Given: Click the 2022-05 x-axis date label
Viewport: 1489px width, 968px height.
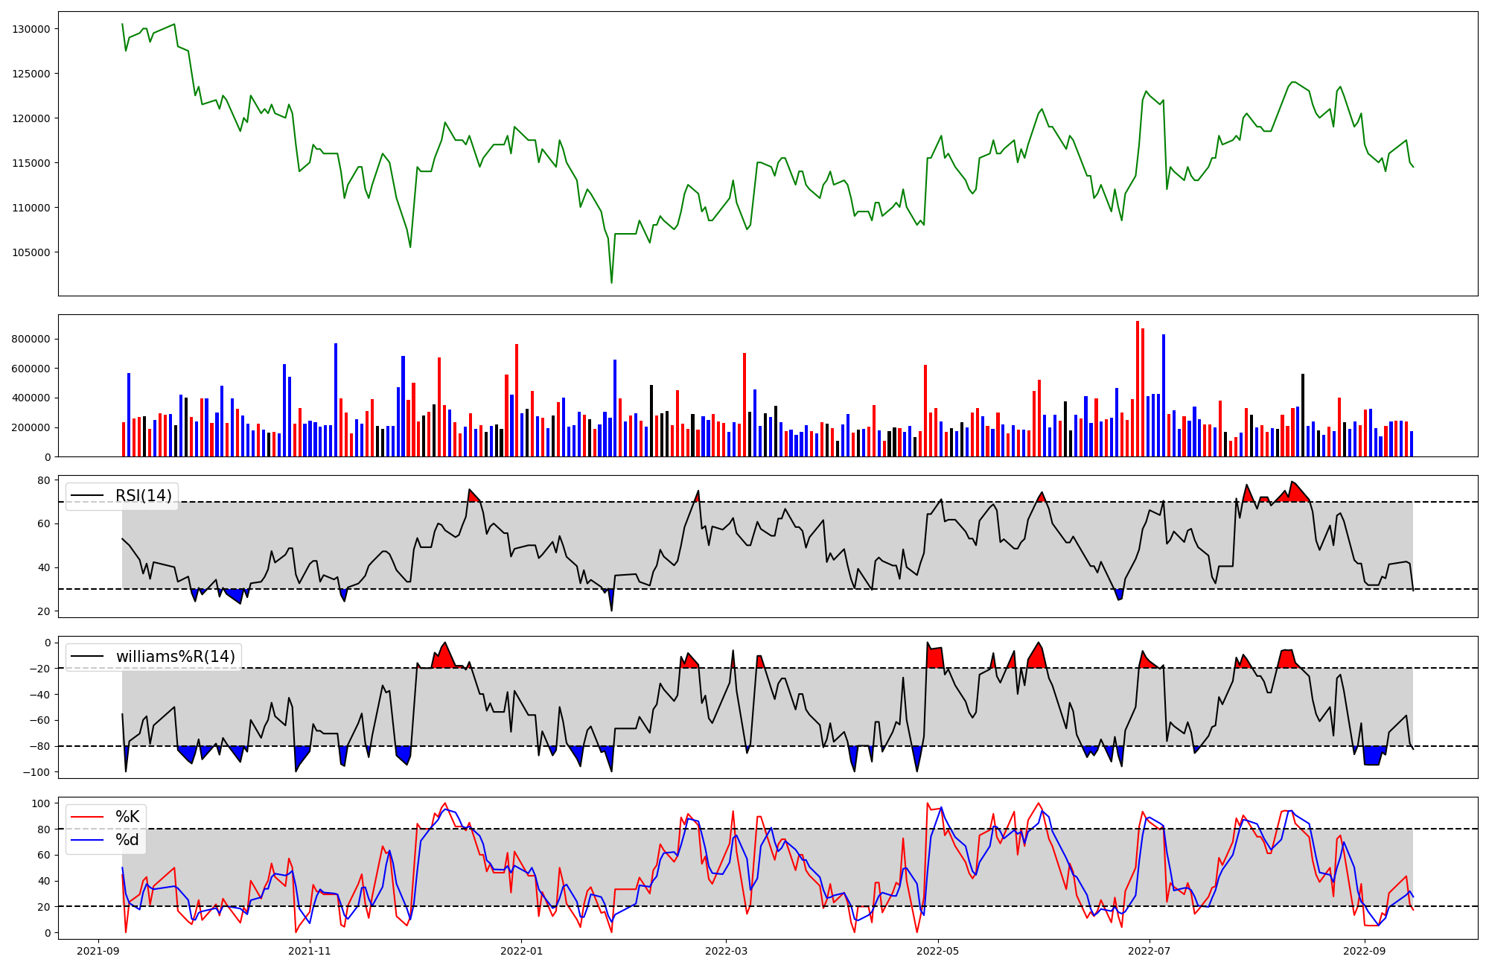Looking at the screenshot, I should pos(937,951).
